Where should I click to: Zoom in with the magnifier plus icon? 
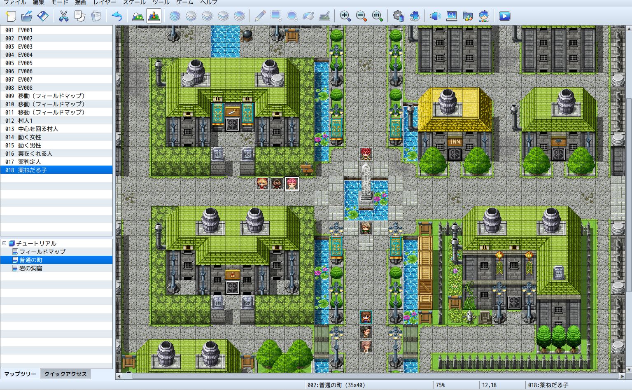click(345, 16)
